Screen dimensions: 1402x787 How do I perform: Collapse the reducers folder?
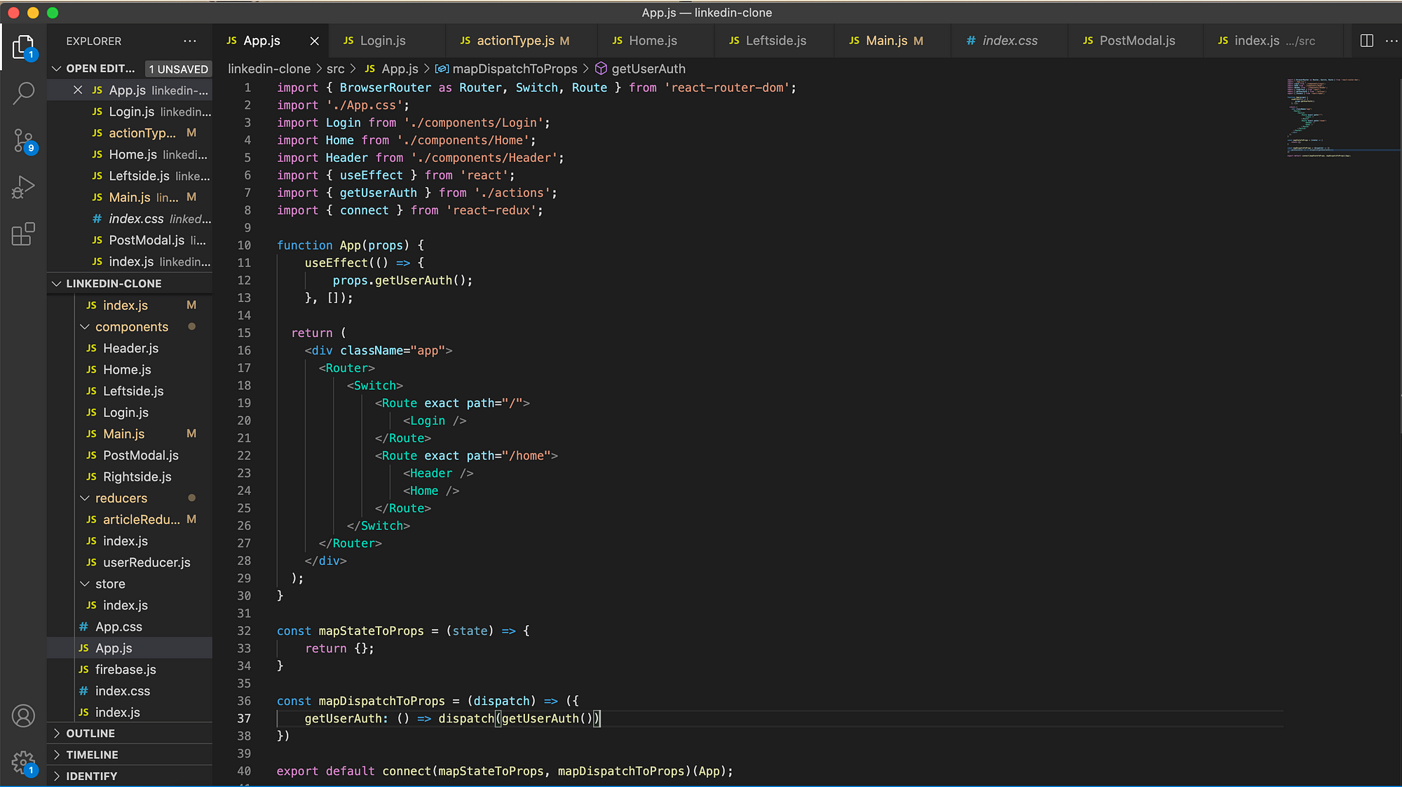85,498
